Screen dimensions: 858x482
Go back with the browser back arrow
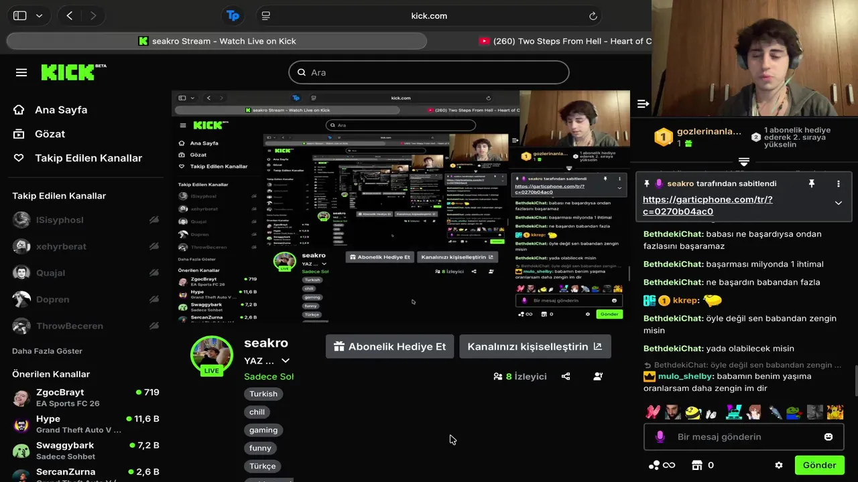(69, 15)
